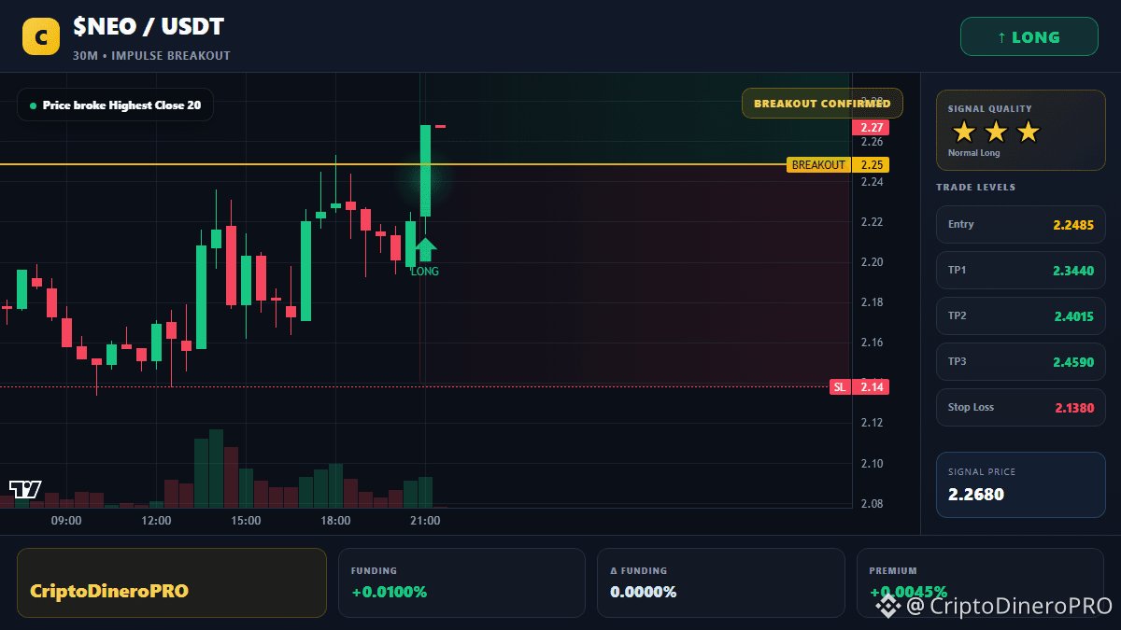This screenshot has width=1121, height=630.
Task: Click the Normal Long label
Action: pos(973,153)
